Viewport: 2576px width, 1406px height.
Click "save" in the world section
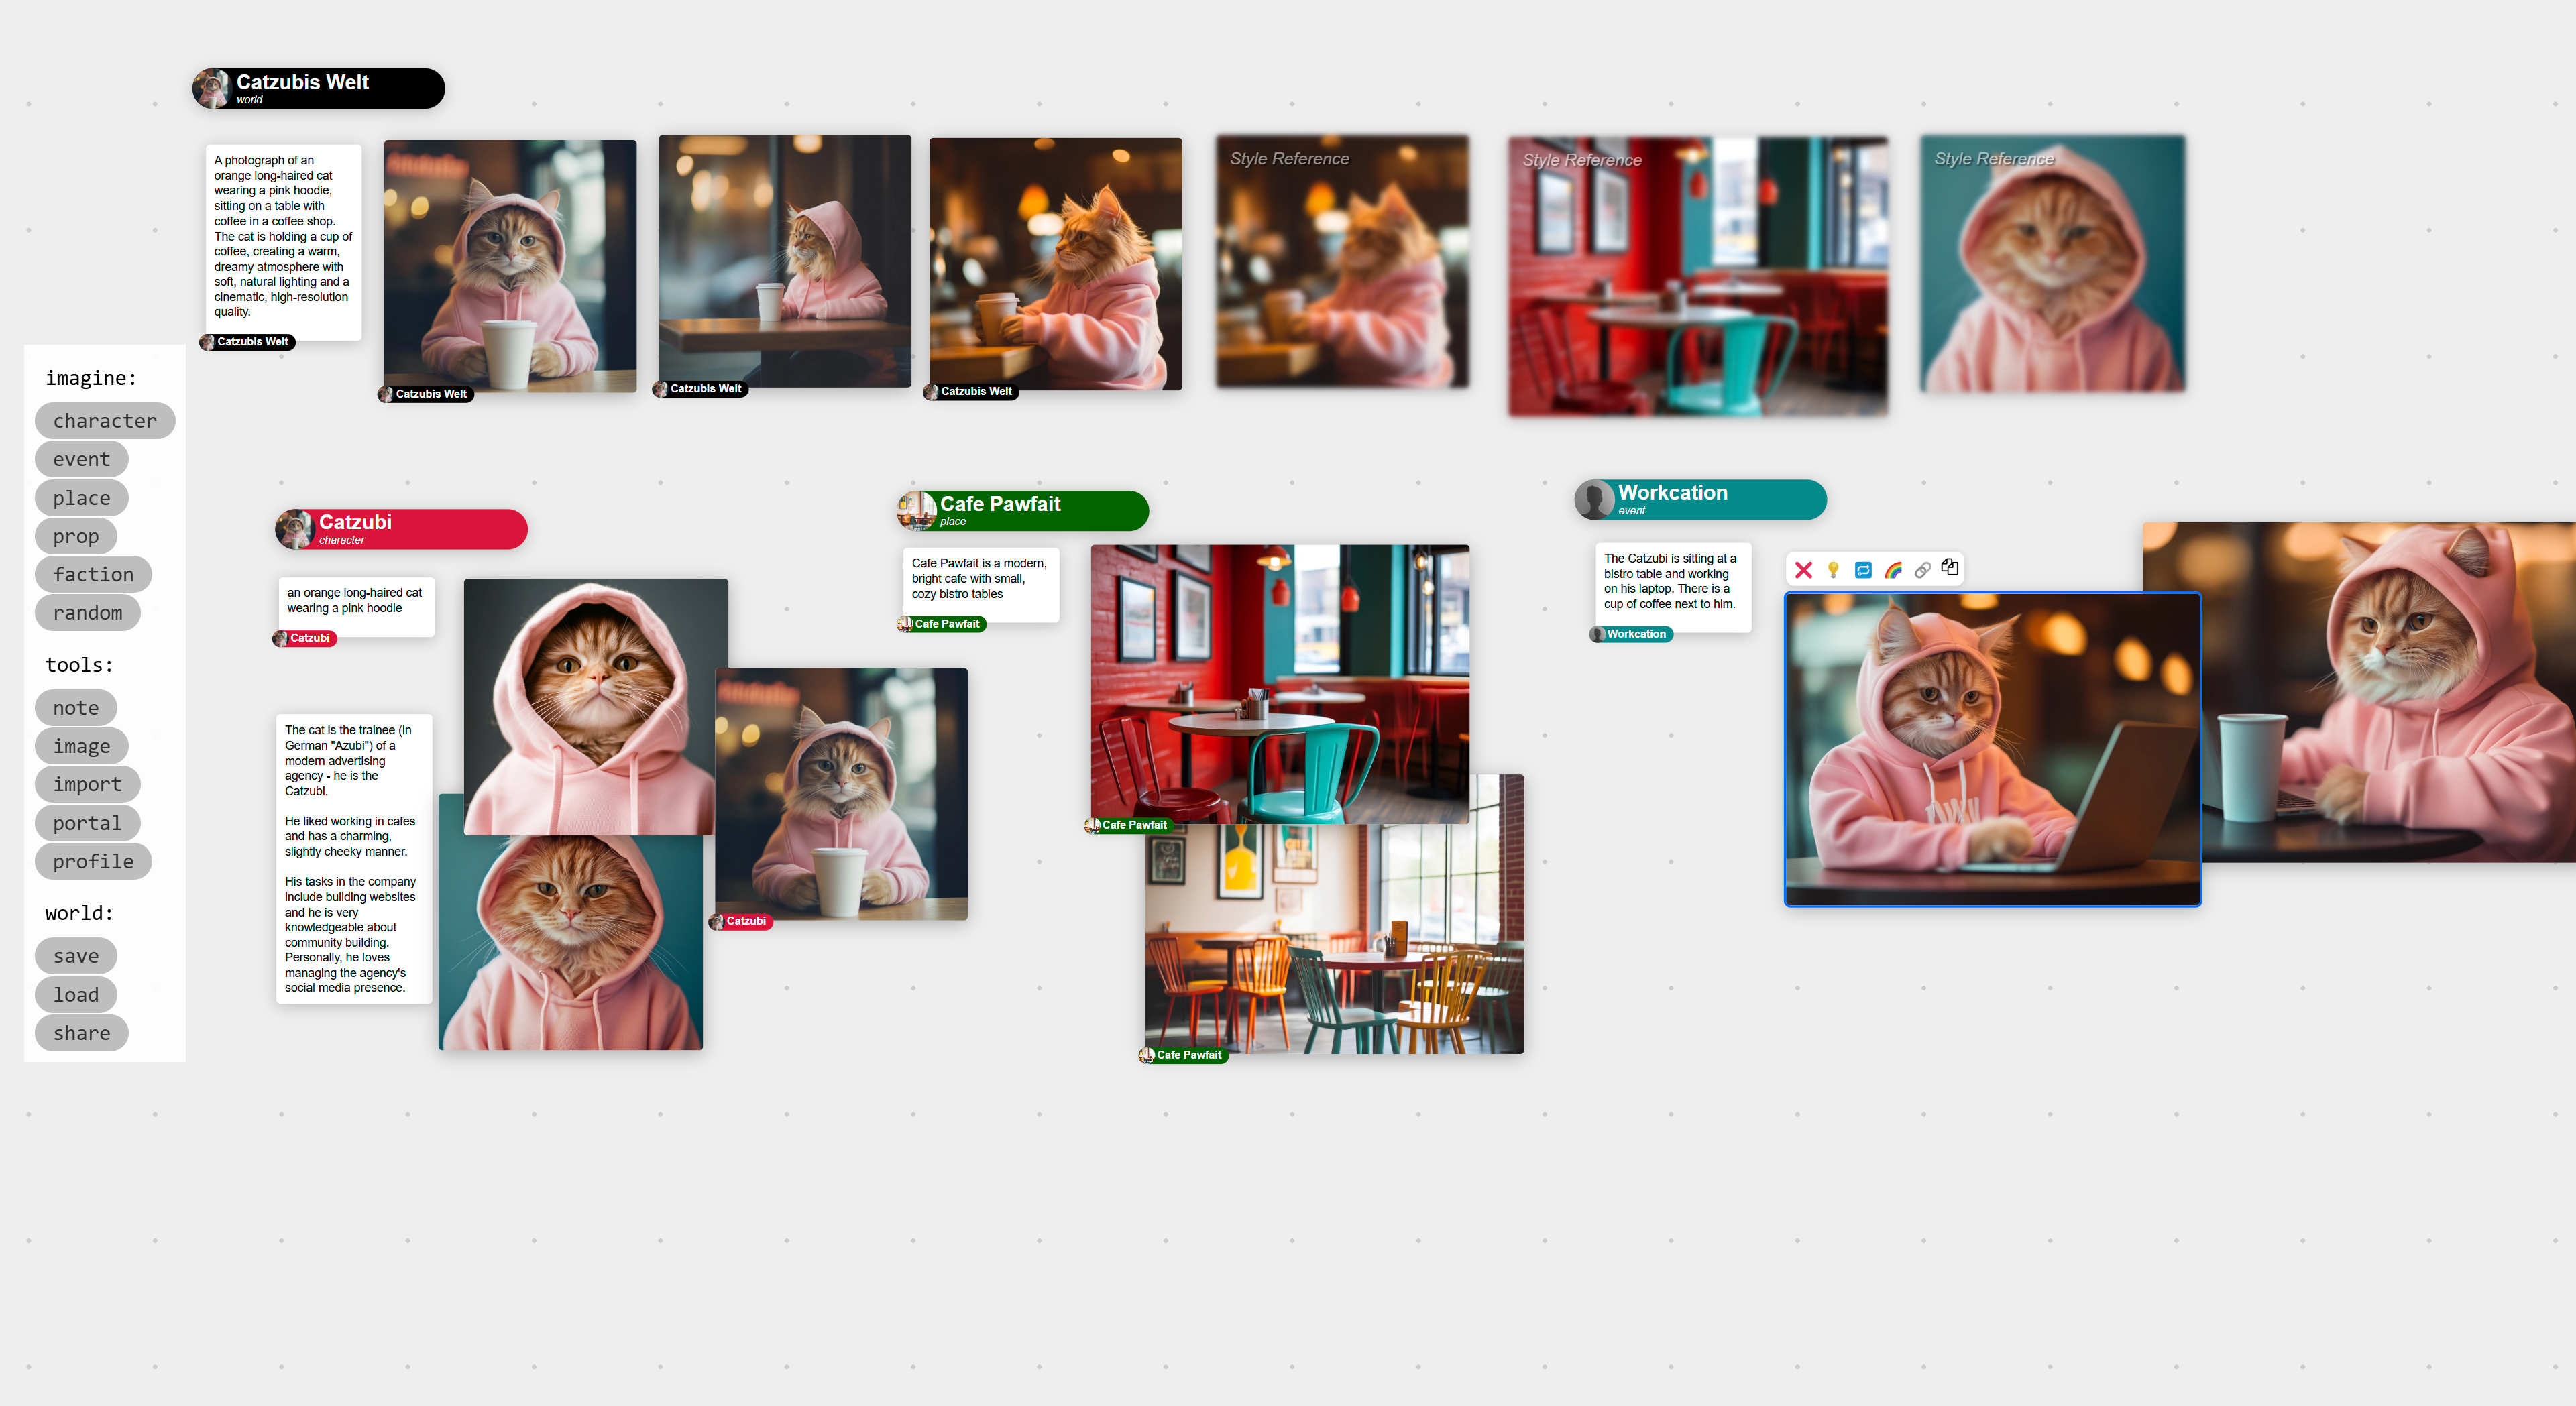pos(75,955)
